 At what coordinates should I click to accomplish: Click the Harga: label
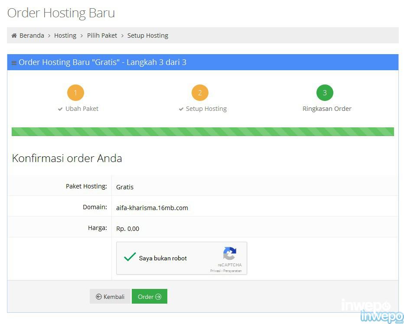98,228
